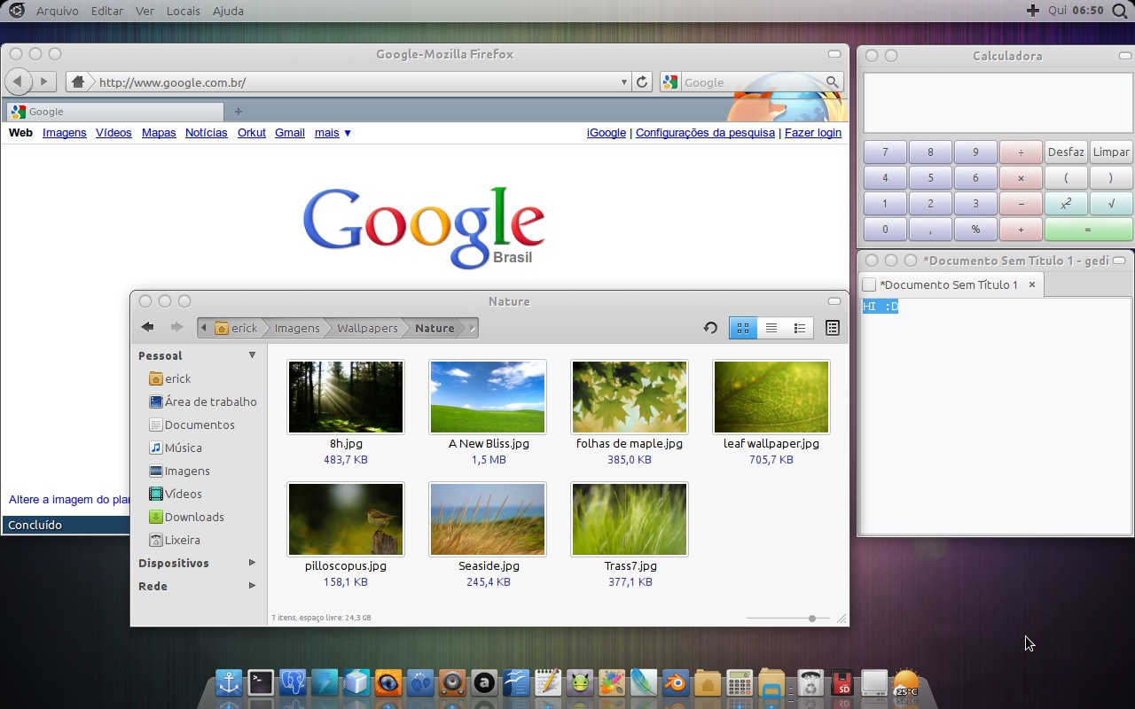The height and width of the screenshot is (709, 1135).
Task: Click the search magnifier in Firefox search box
Action: (x=832, y=82)
